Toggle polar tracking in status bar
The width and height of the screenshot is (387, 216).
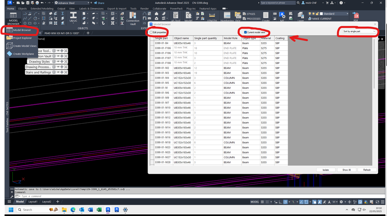[x=286, y=202]
